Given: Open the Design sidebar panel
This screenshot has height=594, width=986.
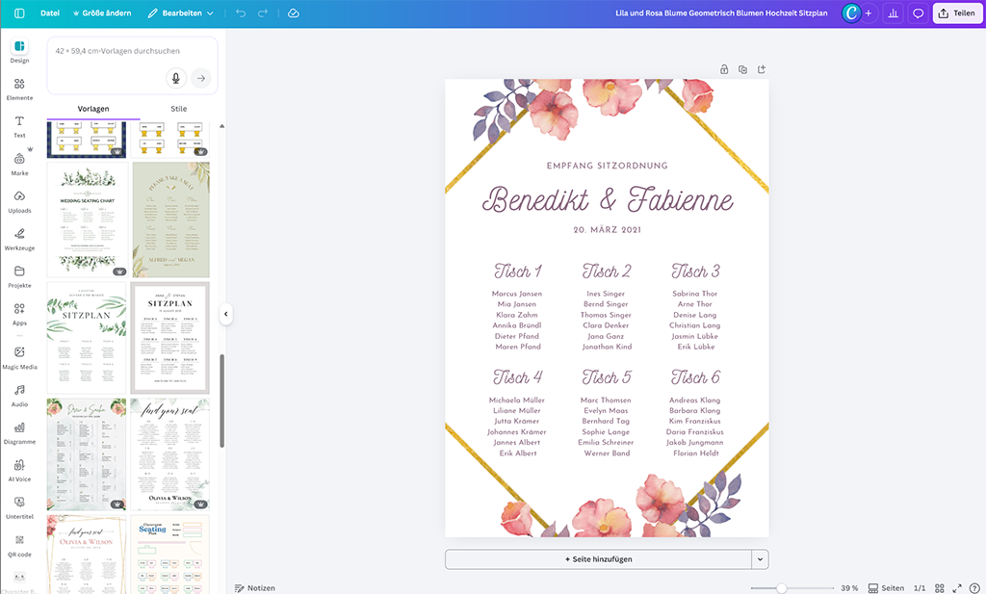Looking at the screenshot, I should click(19, 52).
